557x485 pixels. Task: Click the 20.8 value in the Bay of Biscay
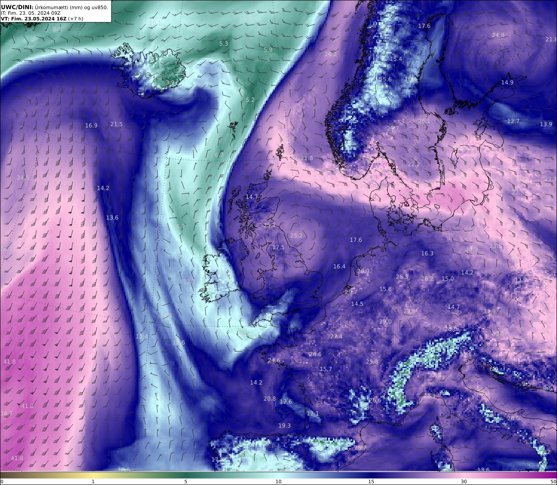click(270, 398)
